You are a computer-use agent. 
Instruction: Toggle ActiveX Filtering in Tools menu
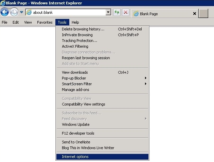[x=75, y=46]
